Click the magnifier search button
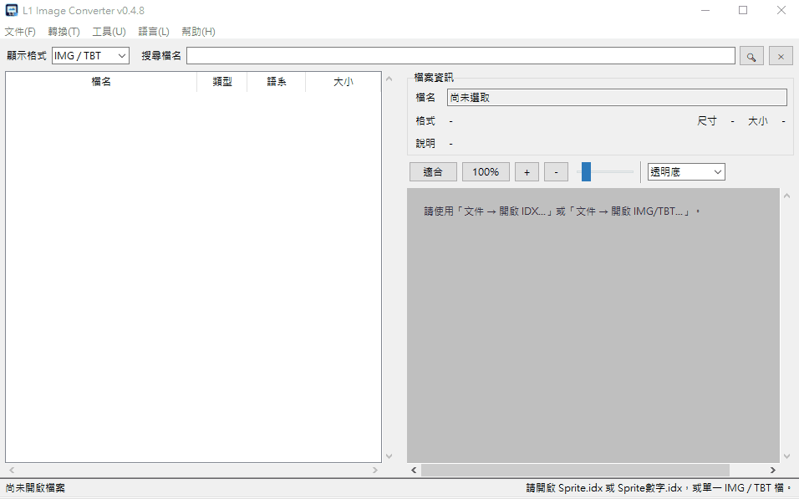 coord(751,56)
